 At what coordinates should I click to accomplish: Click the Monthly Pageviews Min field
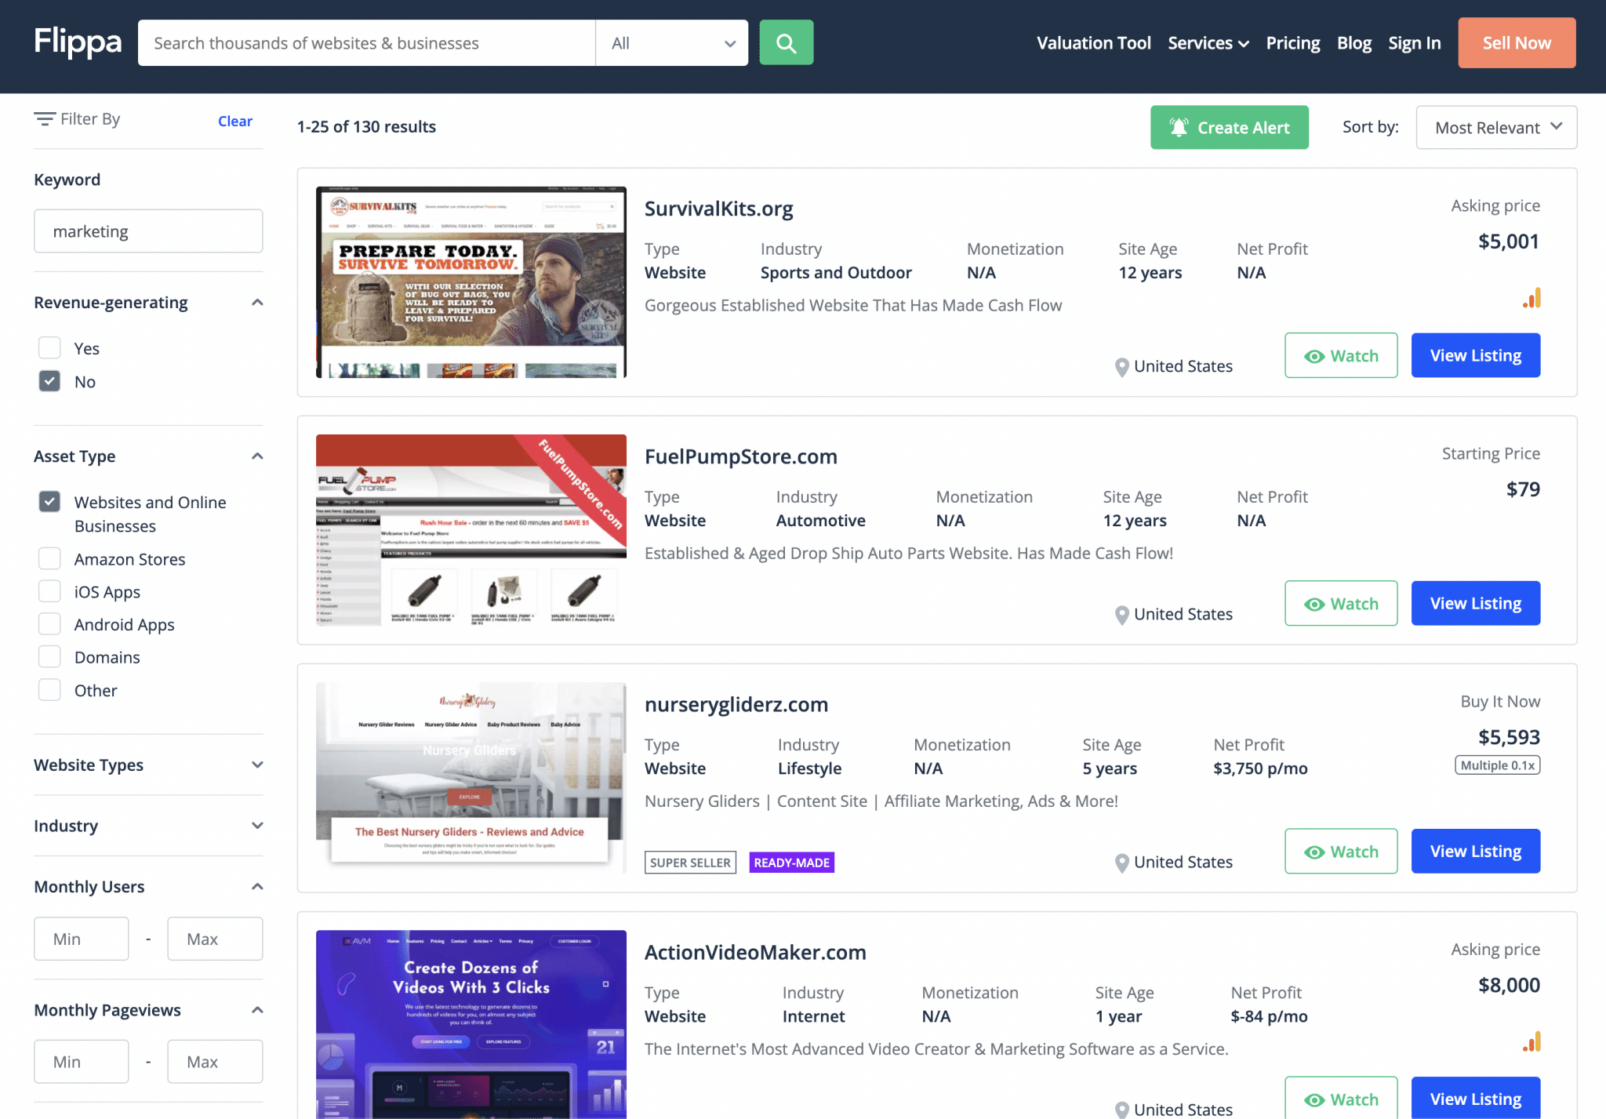tap(82, 1062)
